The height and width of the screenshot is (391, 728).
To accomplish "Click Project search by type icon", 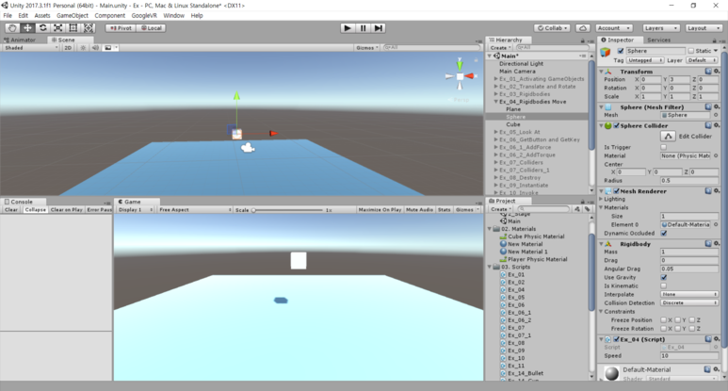I will 577,209.
